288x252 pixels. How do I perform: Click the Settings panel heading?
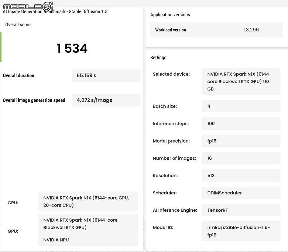coord(158,58)
